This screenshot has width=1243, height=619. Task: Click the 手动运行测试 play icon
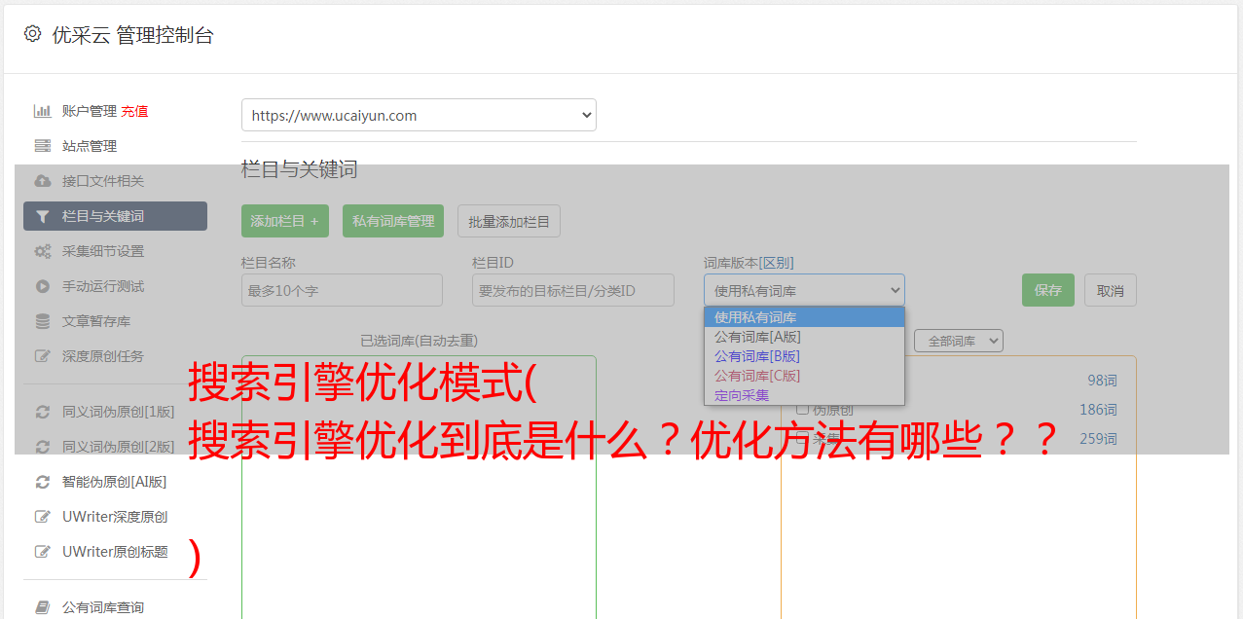[x=42, y=286]
